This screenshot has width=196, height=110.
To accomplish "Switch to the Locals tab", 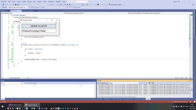I will [7, 99].
